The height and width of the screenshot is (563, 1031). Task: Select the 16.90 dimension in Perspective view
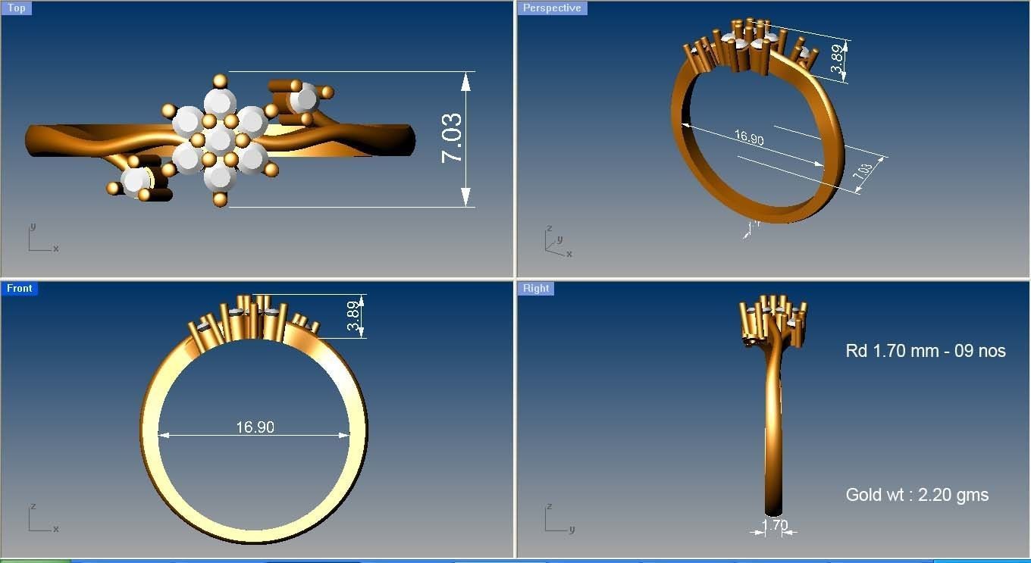pyautogui.click(x=749, y=138)
